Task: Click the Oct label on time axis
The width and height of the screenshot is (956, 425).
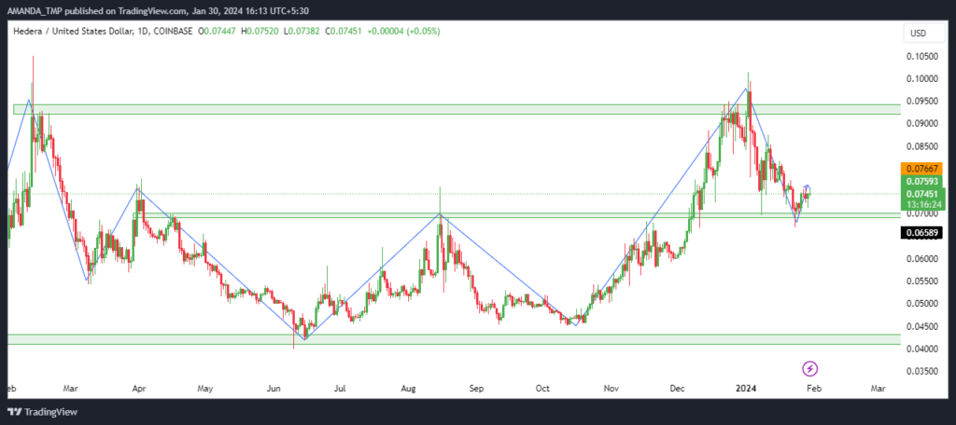Action: (x=542, y=389)
